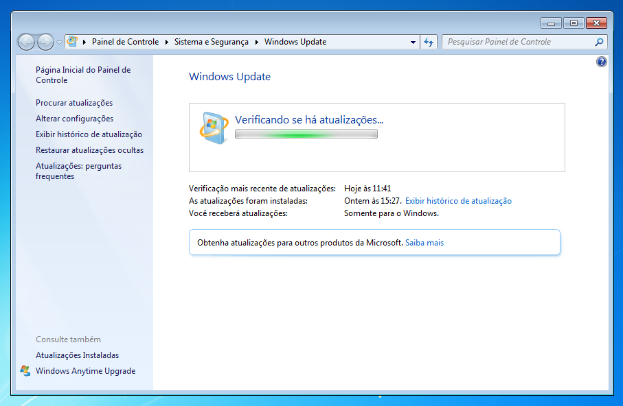Click the magnifier search icon
Viewport: 623px width, 406px height.
599,42
